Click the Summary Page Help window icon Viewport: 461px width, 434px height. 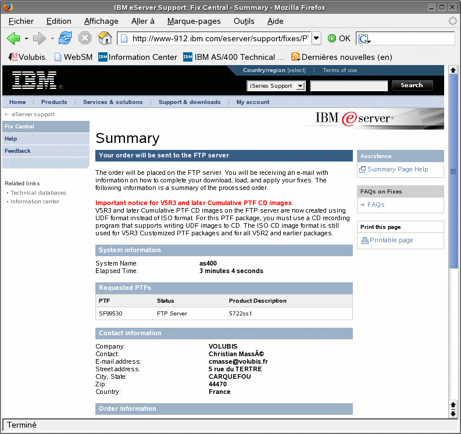coord(363,169)
